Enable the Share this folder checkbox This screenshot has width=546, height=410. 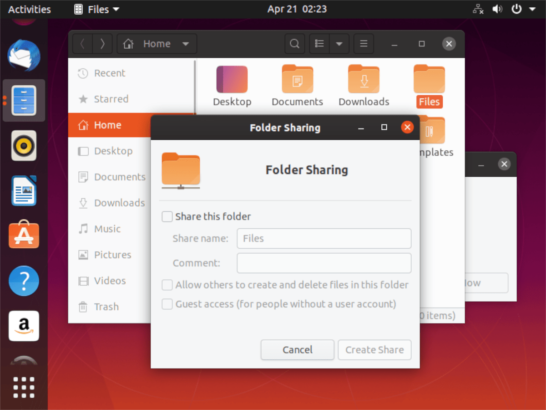click(x=167, y=217)
